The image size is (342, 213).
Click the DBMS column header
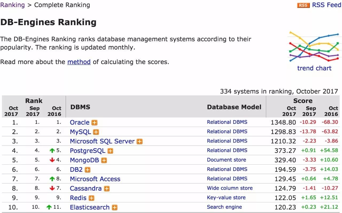tap(80, 107)
